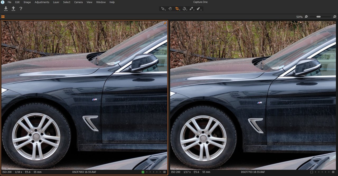Click the Import images download icon
Viewport: 338px width, 176px height.
6,9
